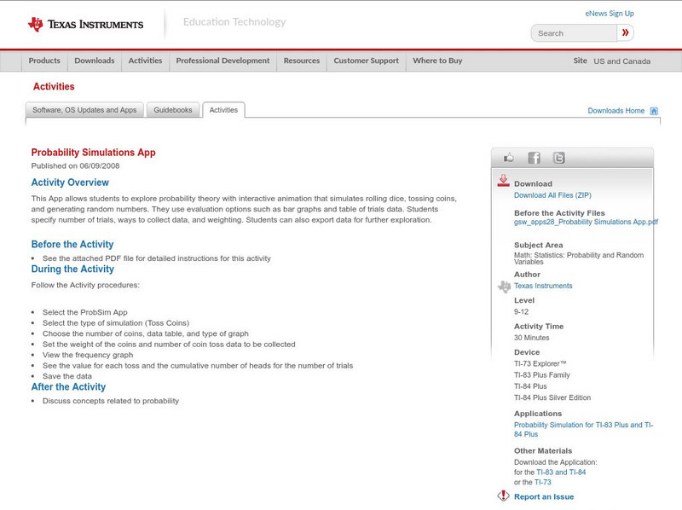Click the thumbs-up like icon
This screenshot has height=510, width=682.
click(508, 158)
